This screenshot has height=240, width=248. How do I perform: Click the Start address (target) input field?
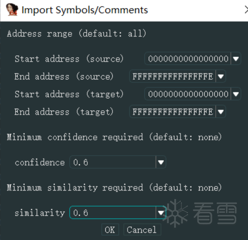point(188,94)
